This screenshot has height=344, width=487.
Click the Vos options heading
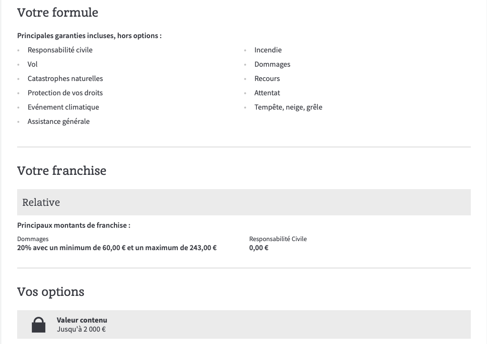pos(51,292)
